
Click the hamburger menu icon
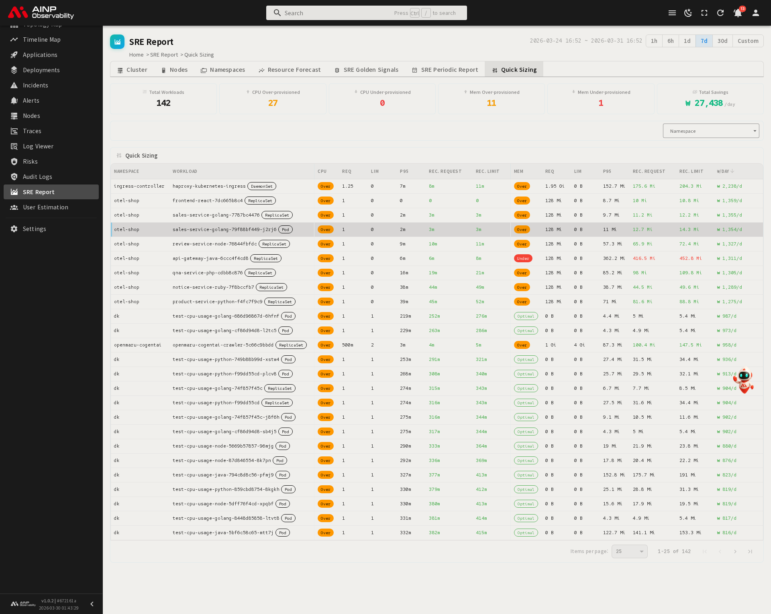click(x=672, y=13)
